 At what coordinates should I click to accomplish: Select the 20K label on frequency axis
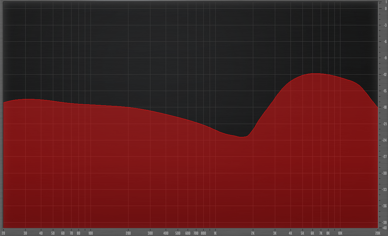click(x=378, y=233)
